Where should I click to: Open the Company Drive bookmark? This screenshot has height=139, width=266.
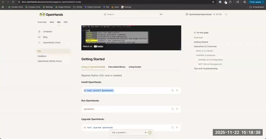click(33, 7)
